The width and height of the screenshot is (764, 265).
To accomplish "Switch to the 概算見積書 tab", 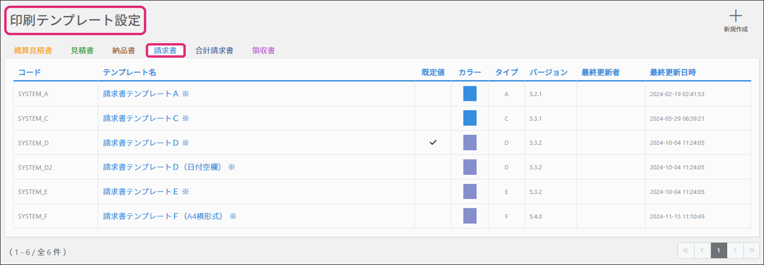I will point(33,51).
